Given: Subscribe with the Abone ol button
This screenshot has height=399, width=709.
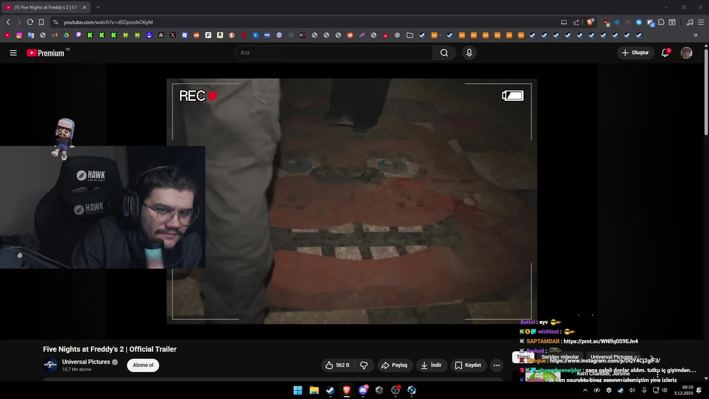Looking at the screenshot, I should (x=143, y=365).
